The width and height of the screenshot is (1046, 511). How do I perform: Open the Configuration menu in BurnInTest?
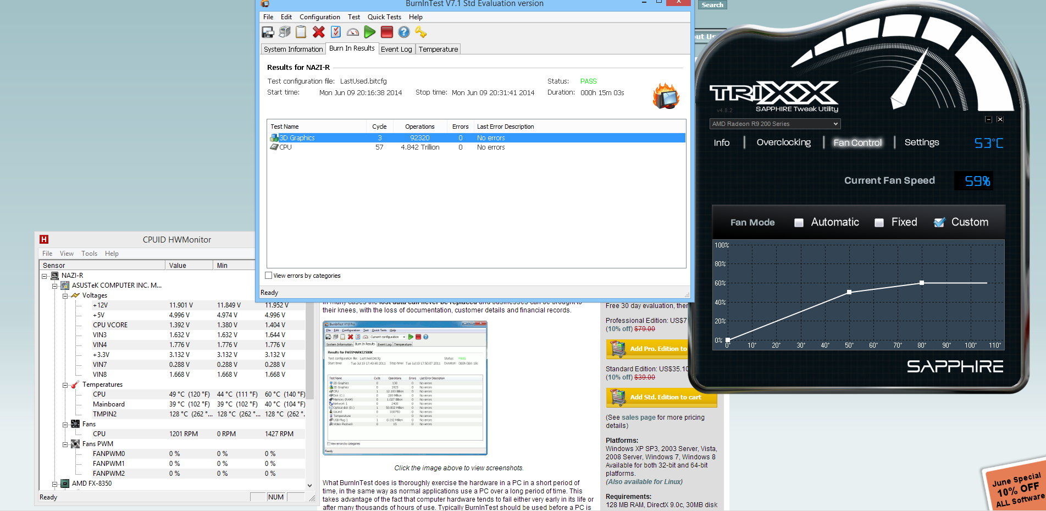[x=320, y=17]
